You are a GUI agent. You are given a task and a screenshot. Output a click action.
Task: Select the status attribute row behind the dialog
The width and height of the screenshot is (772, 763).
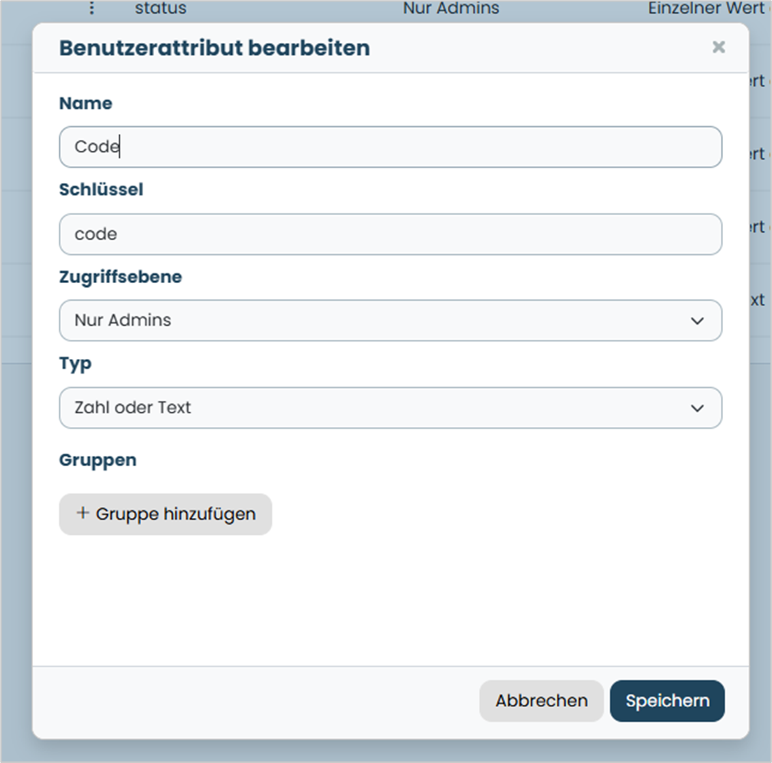(x=161, y=8)
